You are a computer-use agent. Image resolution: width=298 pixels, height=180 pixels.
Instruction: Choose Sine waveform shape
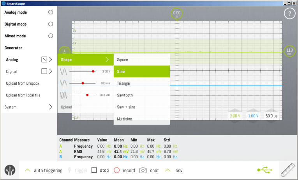pos(141,72)
